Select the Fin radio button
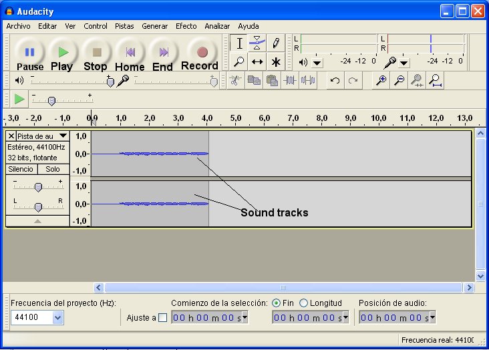 [276, 303]
